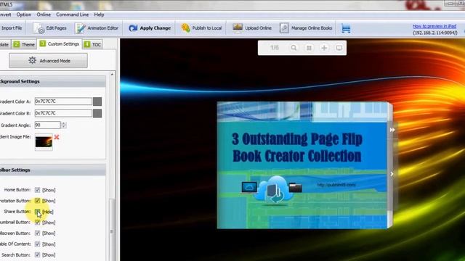Open the TOC tab
The height and width of the screenshot is (261, 465).
coord(93,44)
